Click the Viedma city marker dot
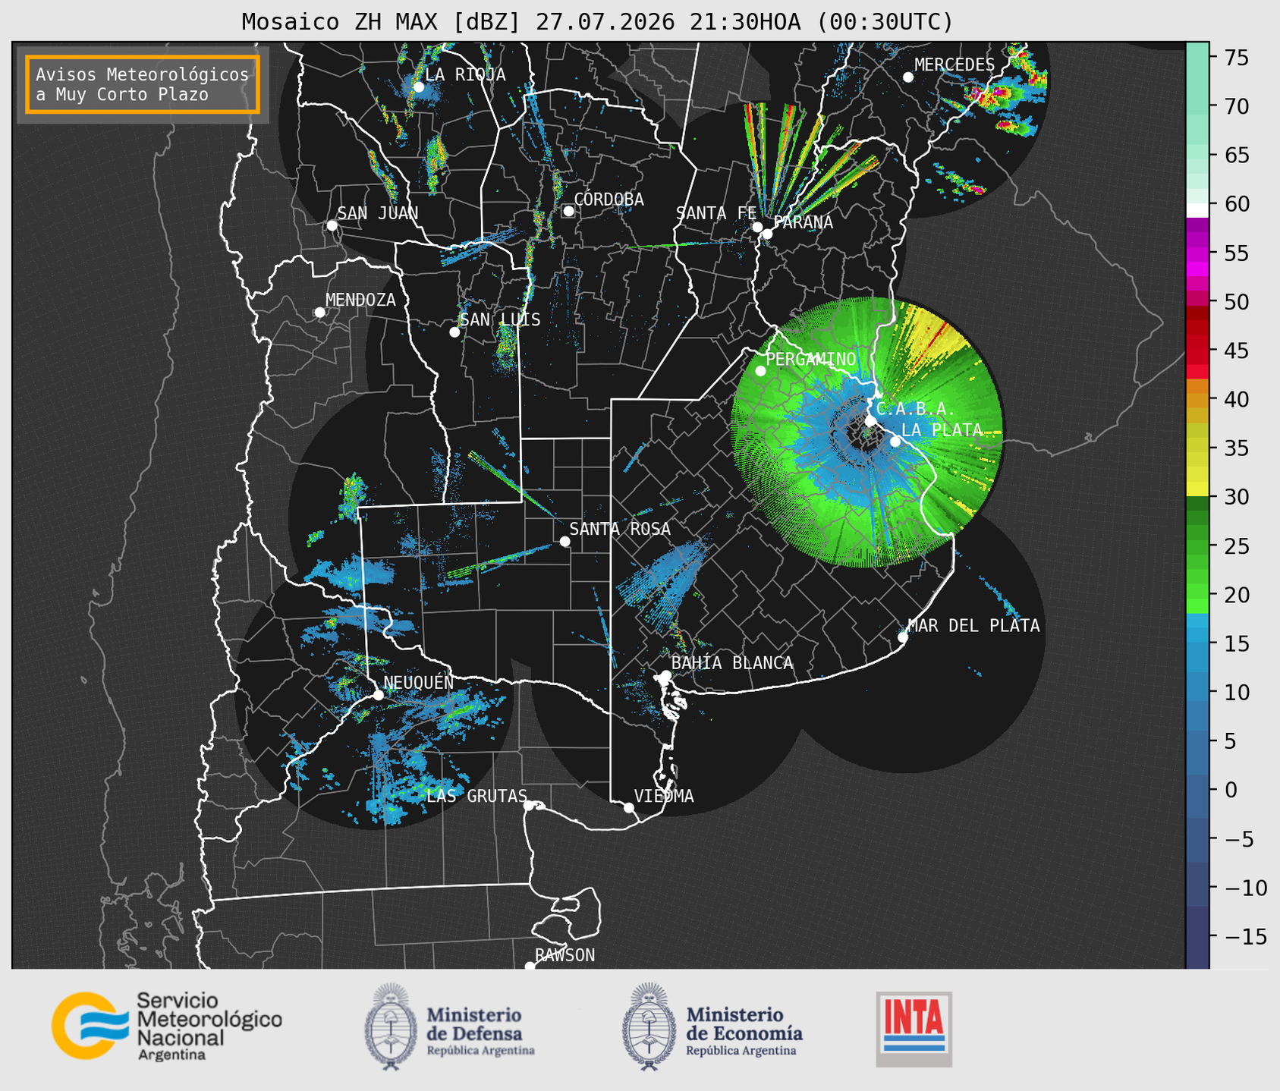Image resolution: width=1280 pixels, height=1091 pixels. tap(628, 807)
